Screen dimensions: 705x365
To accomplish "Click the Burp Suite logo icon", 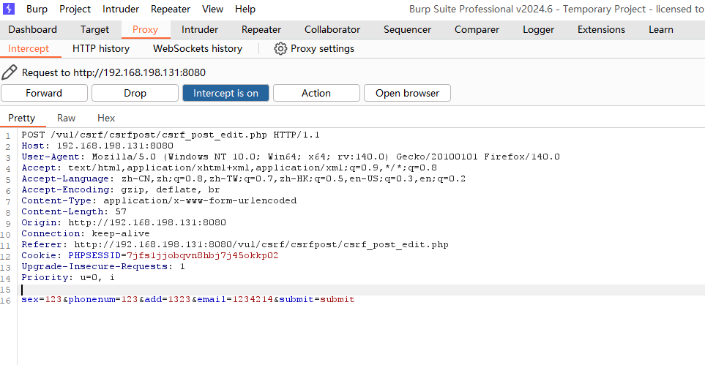I will (x=9, y=9).
